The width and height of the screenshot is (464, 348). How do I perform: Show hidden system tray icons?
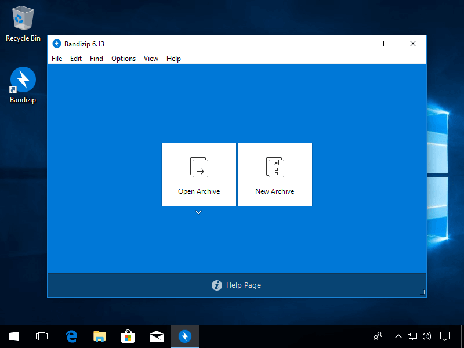[x=398, y=336]
